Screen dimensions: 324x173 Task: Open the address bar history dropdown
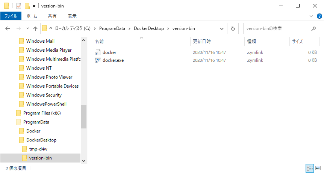tap(222, 28)
